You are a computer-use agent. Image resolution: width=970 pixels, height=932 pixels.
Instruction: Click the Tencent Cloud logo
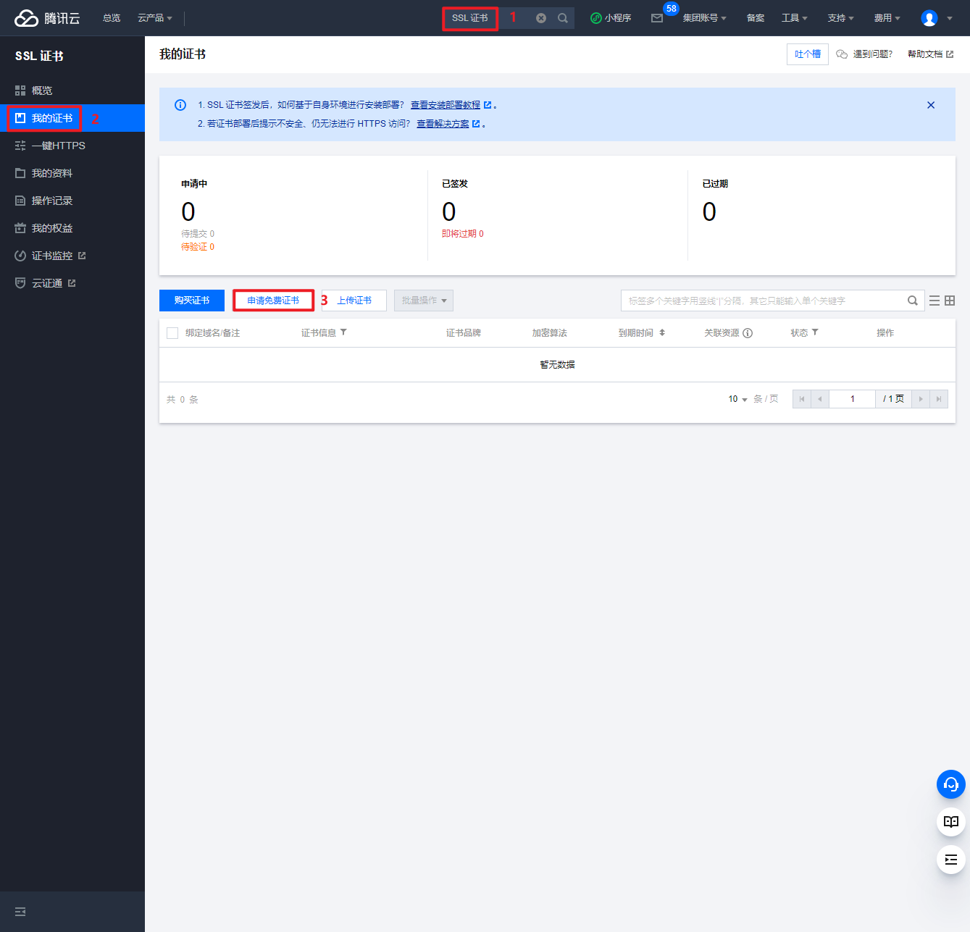point(47,18)
